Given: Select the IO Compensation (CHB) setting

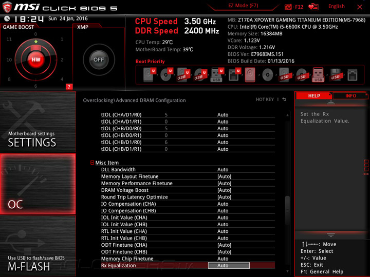Looking at the screenshot, I should 188,211.
